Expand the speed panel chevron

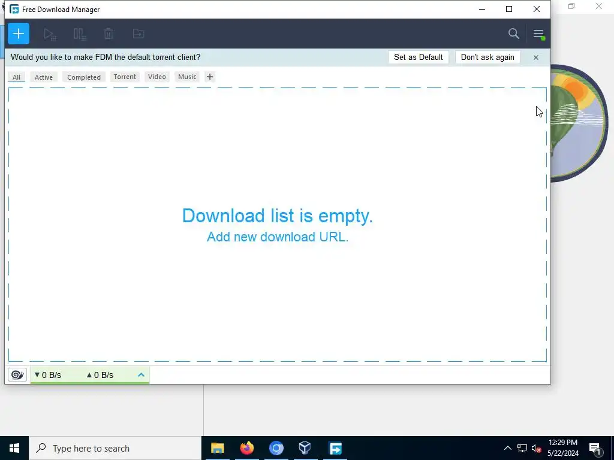[x=142, y=375]
